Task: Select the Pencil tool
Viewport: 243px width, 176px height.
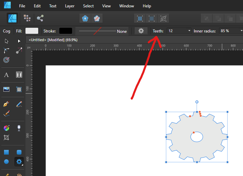Action: (19, 104)
